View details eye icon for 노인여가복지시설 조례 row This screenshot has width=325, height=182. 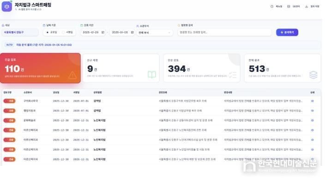[313, 140]
